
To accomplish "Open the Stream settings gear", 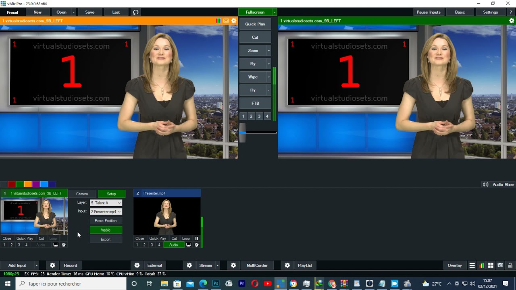I will (189, 265).
